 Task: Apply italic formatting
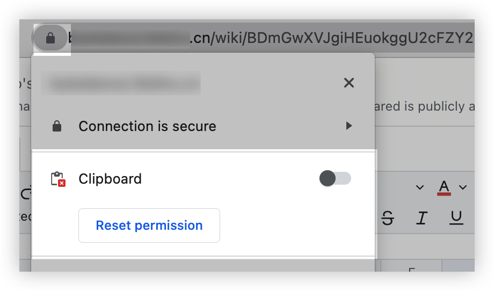(422, 217)
